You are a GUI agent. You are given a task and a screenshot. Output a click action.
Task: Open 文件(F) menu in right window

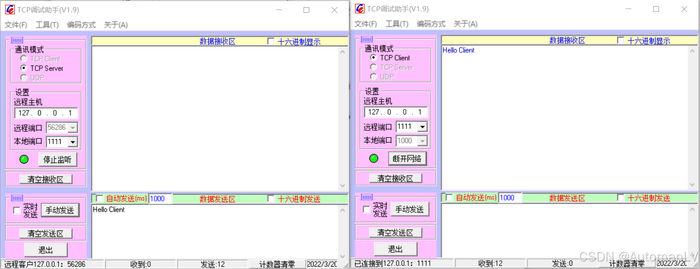365,24
